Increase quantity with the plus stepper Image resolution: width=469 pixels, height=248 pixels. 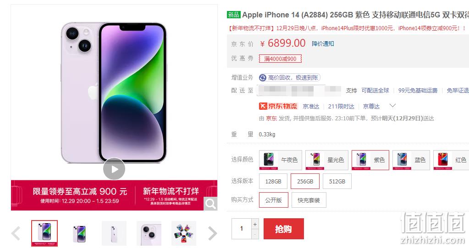[255, 224]
